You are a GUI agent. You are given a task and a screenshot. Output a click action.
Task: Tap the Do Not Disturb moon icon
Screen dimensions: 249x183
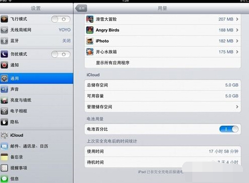coord(4,54)
